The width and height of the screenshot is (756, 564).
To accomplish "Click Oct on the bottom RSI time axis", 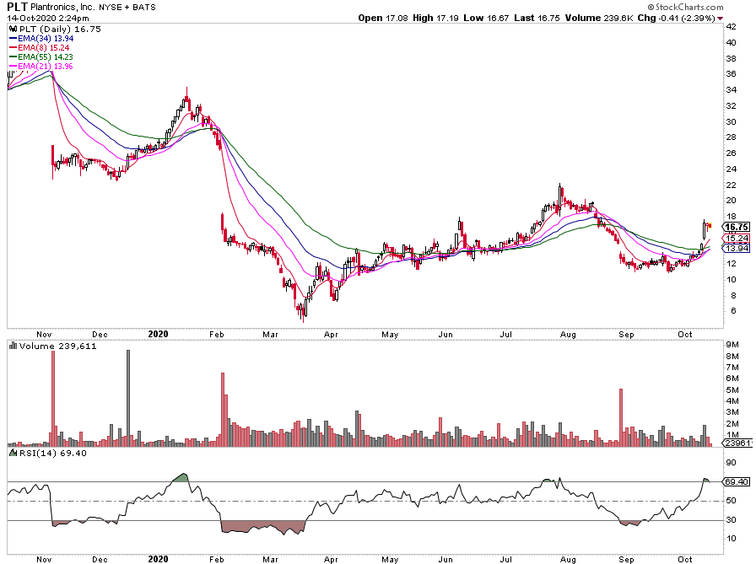I will click(684, 559).
